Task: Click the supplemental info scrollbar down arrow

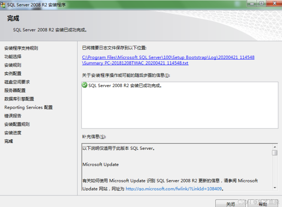Action: point(275,188)
